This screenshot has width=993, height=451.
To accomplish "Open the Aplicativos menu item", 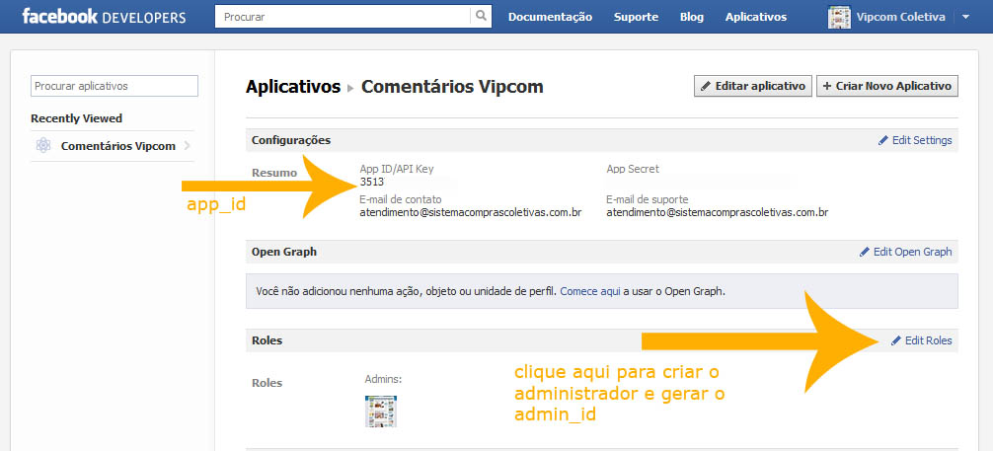I will click(756, 17).
